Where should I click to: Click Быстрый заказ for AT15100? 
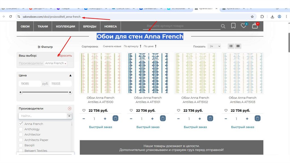(x=101, y=127)
